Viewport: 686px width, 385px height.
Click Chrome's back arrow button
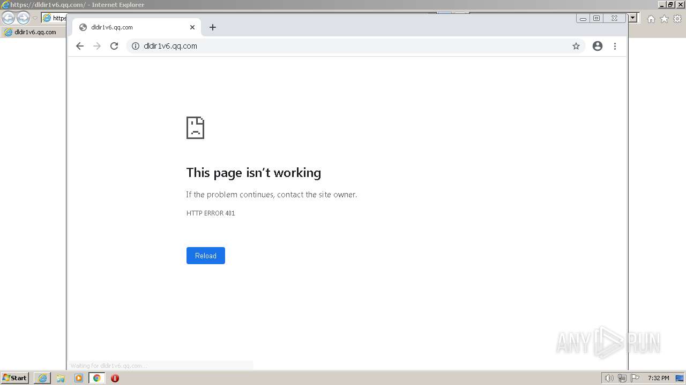pos(80,46)
